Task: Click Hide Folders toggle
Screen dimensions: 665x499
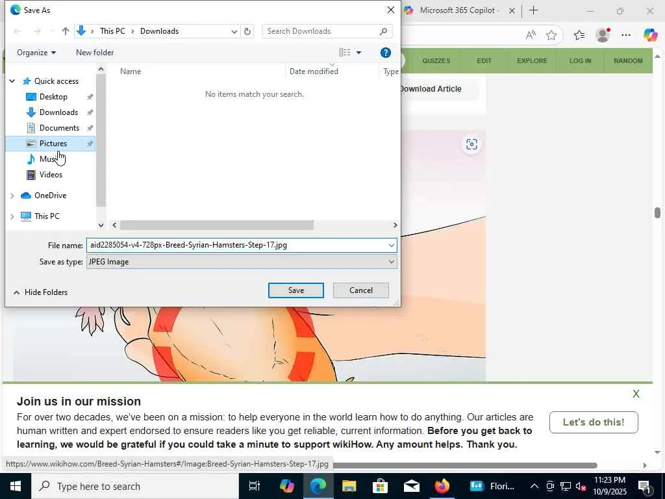Action: click(40, 292)
